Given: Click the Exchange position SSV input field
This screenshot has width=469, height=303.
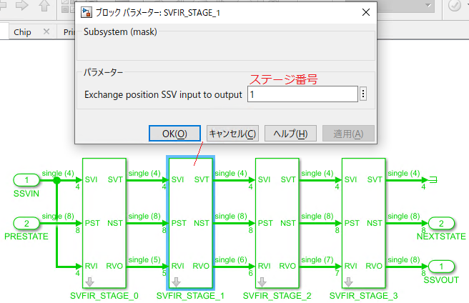Looking at the screenshot, I should click(x=302, y=94).
